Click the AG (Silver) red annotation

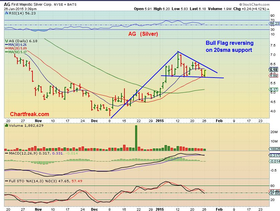point(143,34)
